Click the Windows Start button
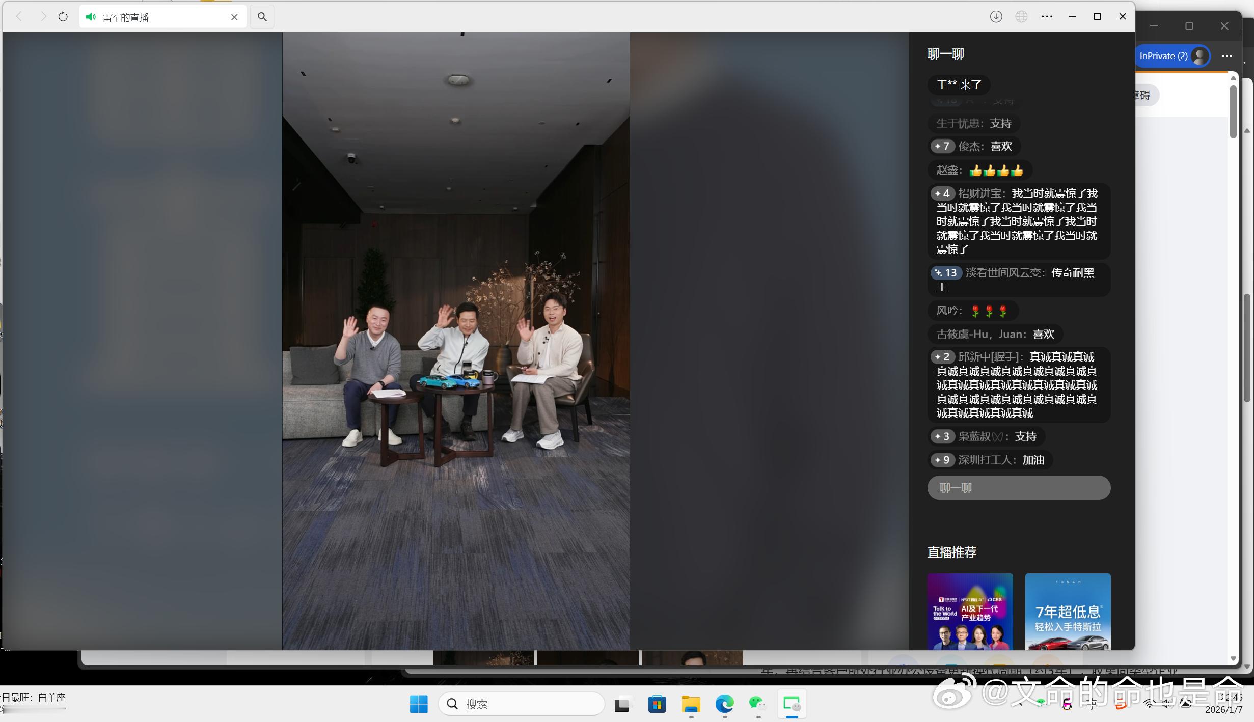 [419, 704]
